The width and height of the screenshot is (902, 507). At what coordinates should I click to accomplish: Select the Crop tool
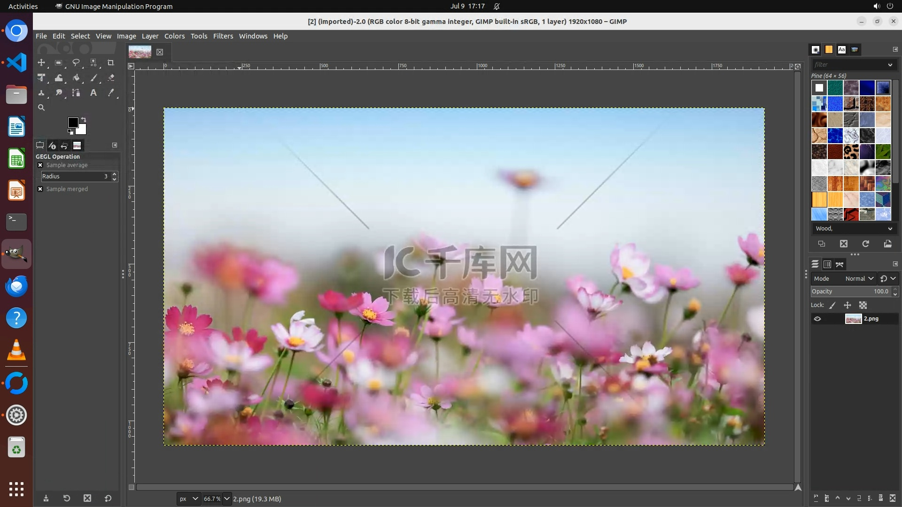tap(111, 62)
